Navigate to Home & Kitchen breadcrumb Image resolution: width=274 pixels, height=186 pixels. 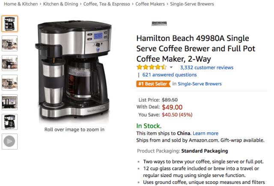(21, 4)
